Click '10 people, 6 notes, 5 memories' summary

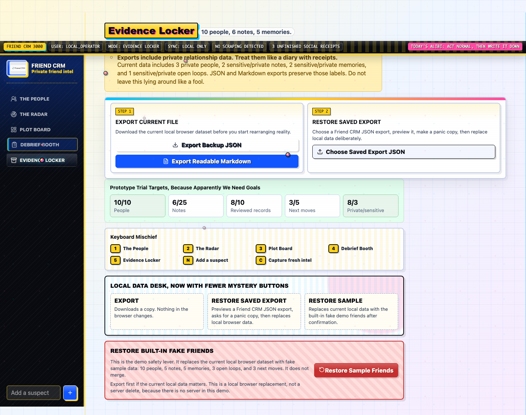pyautogui.click(x=246, y=32)
